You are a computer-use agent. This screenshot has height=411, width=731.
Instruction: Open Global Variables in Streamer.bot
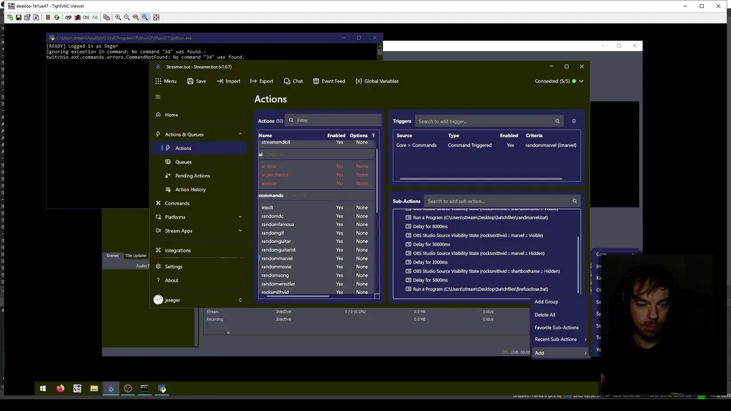pyautogui.click(x=377, y=81)
